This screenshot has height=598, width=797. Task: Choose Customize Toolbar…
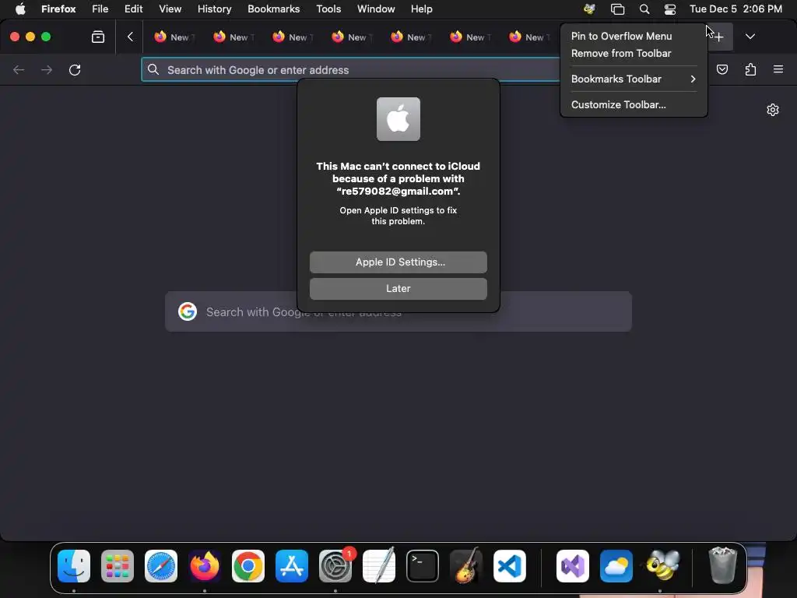[618, 105]
